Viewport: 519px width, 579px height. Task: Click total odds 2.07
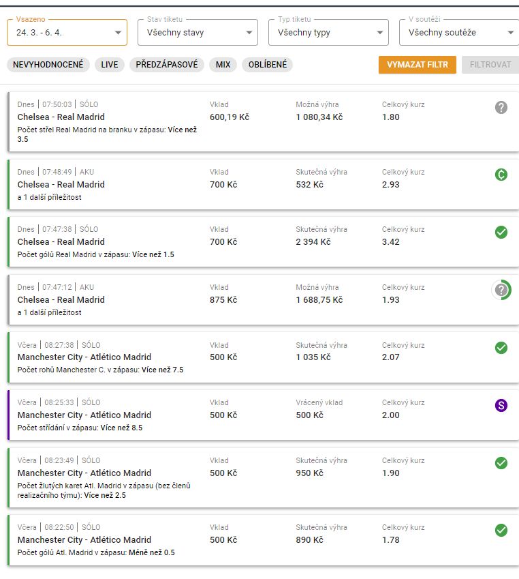click(391, 357)
